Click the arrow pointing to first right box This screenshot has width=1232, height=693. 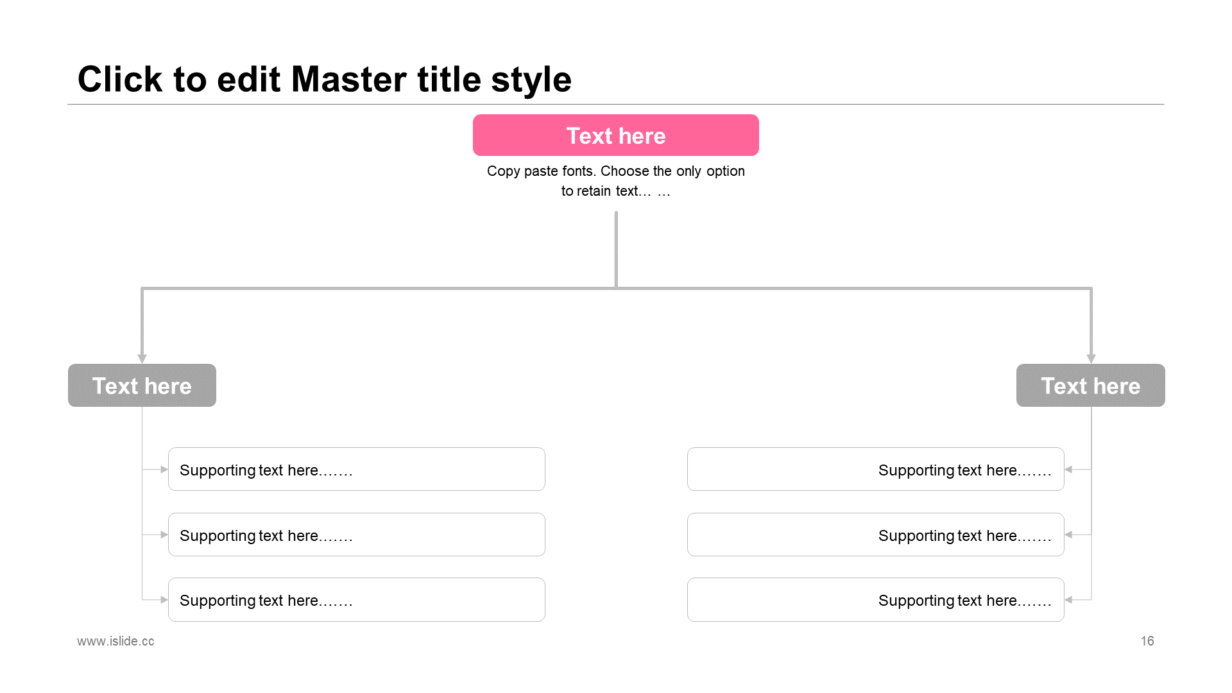tap(1069, 470)
